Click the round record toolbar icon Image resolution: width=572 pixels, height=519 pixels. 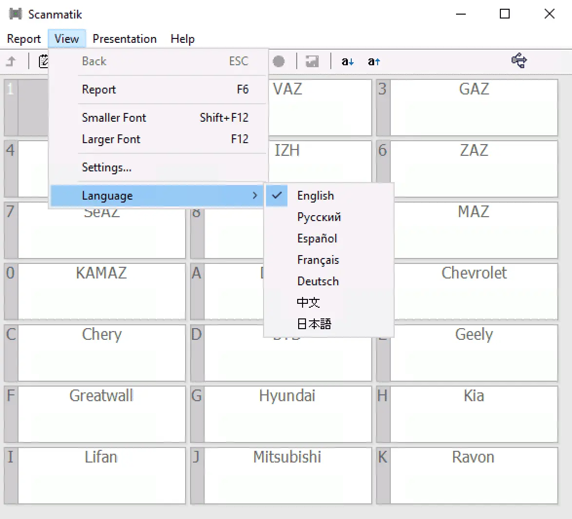click(x=279, y=61)
